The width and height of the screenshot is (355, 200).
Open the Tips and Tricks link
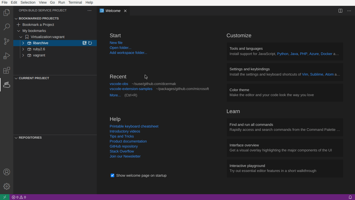tap(121, 136)
